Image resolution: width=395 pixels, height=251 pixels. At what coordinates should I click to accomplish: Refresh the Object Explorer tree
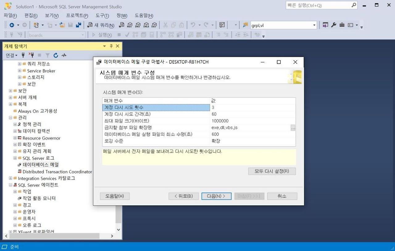56,55
